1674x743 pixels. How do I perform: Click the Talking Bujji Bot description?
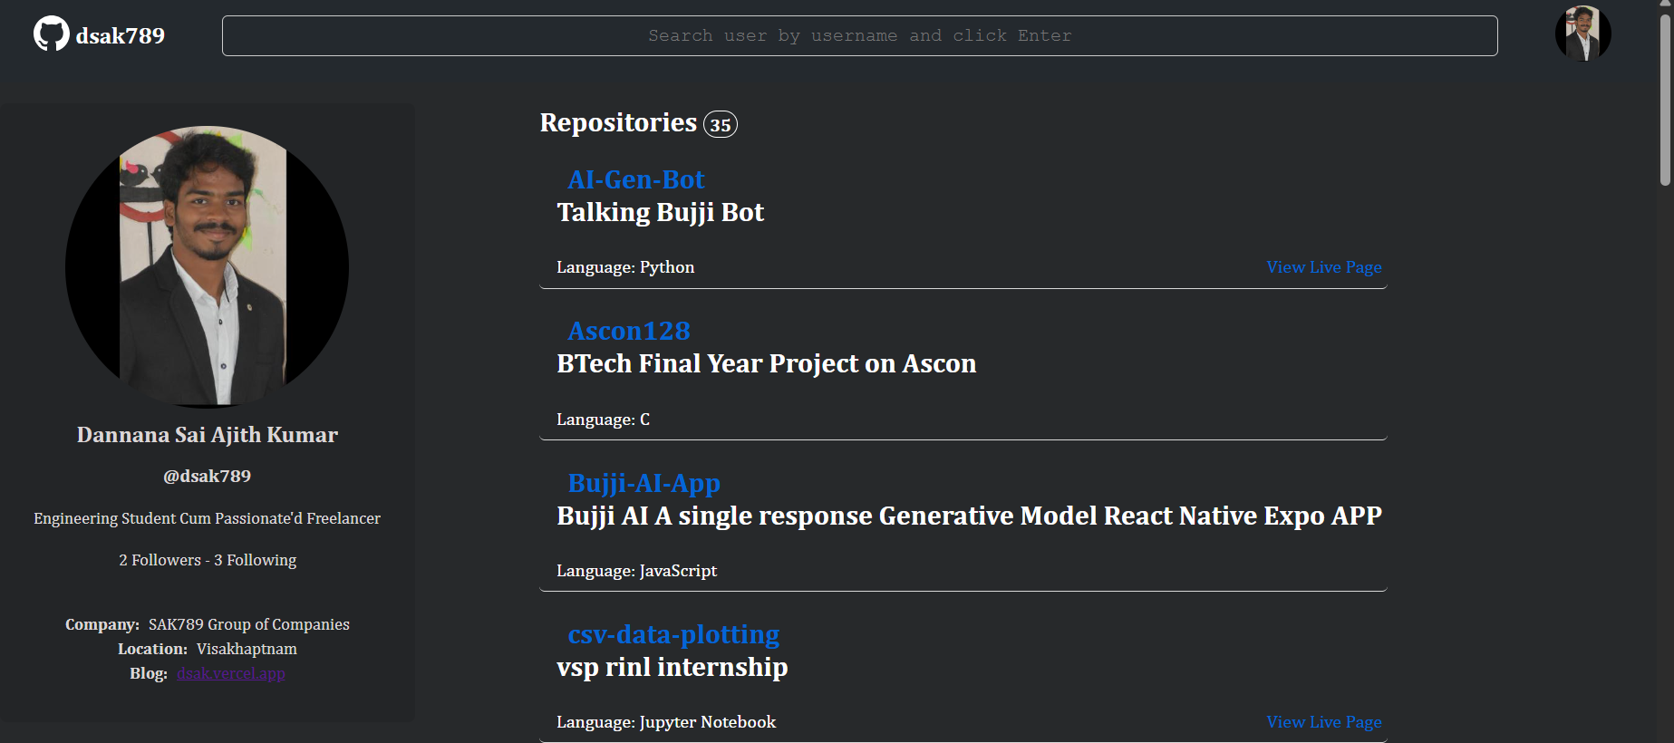coord(660,212)
